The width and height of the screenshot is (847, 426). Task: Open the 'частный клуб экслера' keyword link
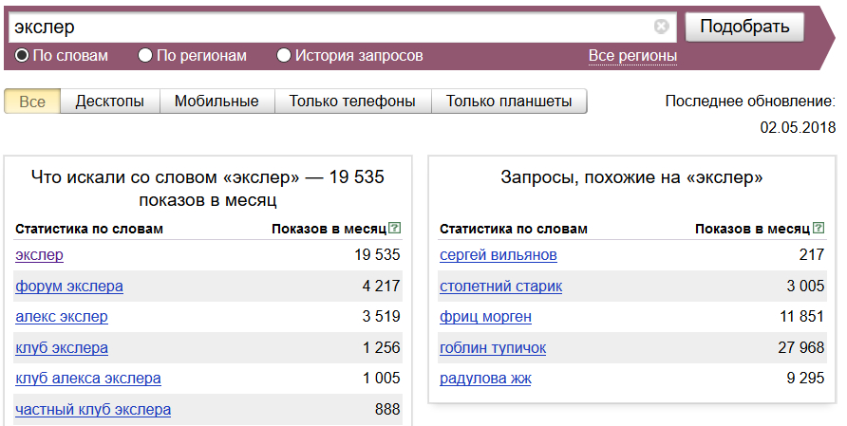click(93, 410)
